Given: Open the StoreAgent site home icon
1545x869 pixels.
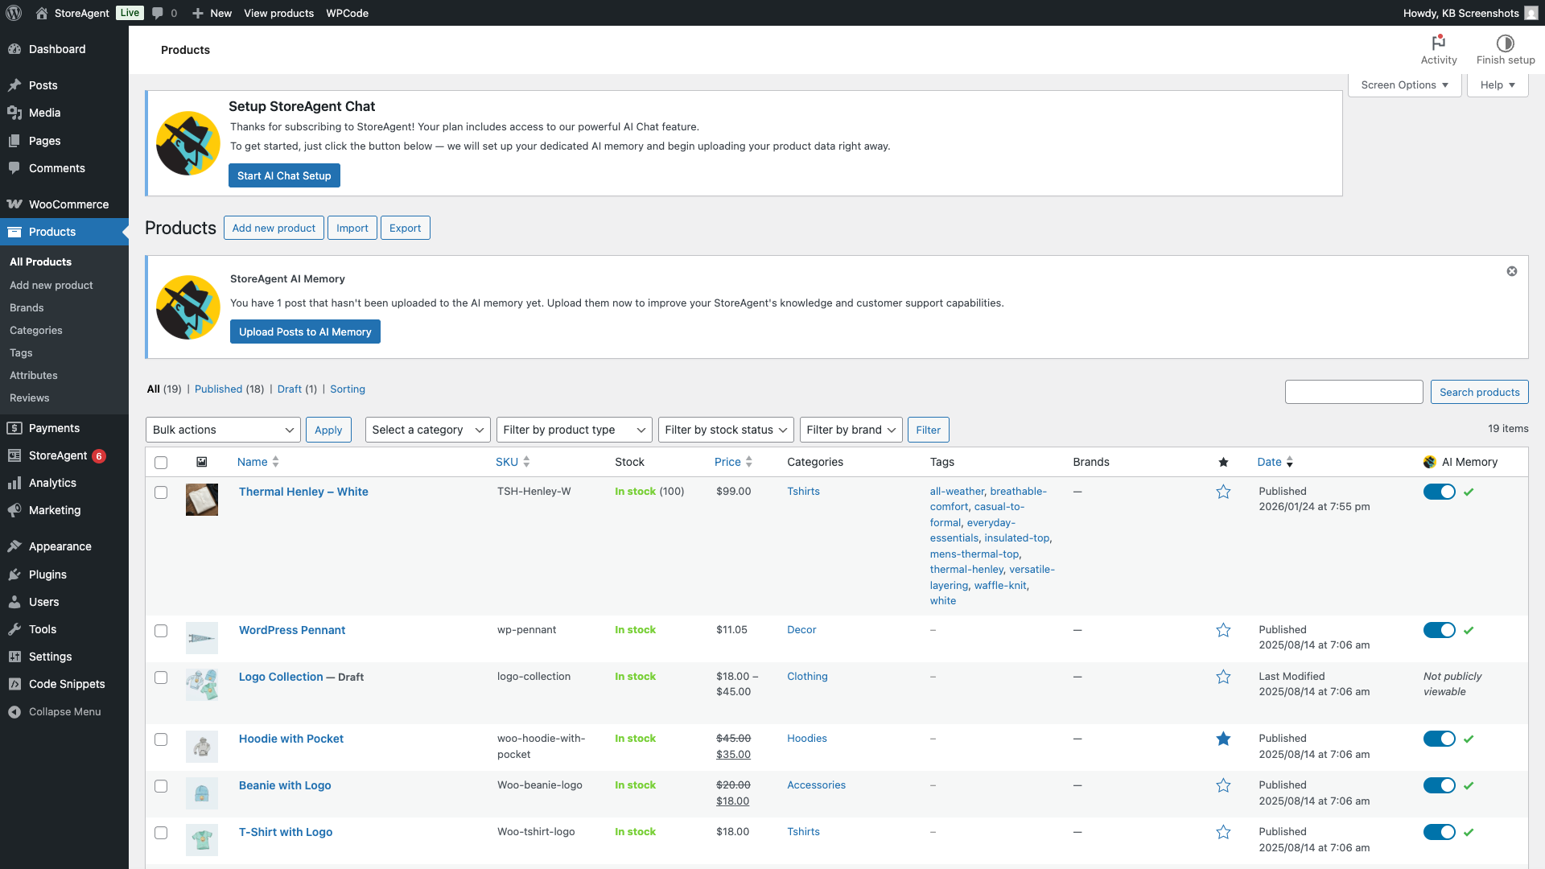Looking at the screenshot, I should point(42,13).
